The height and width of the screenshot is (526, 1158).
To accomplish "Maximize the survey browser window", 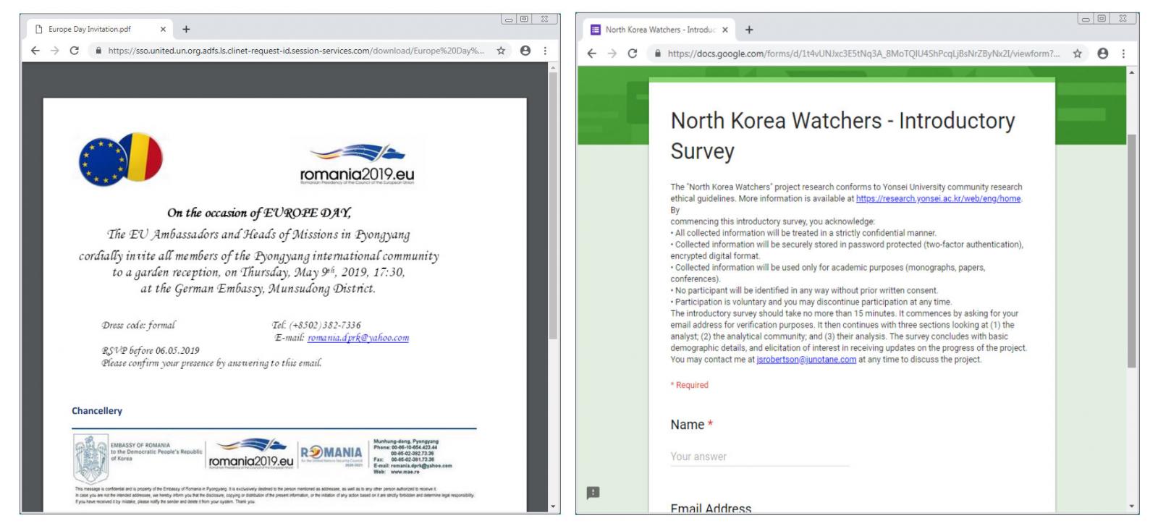I will click(1102, 19).
